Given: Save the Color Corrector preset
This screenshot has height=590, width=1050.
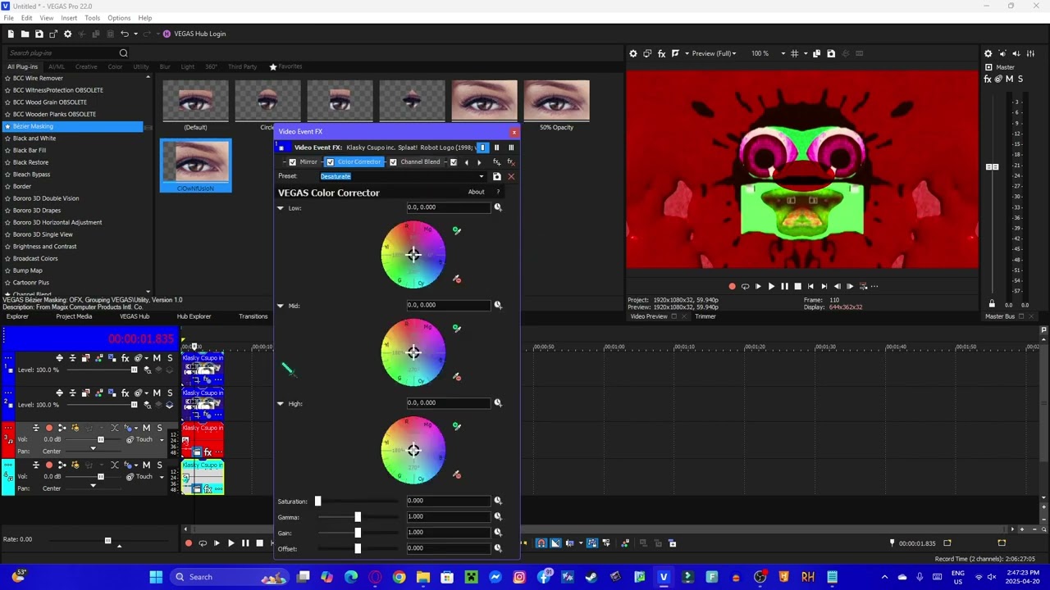Looking at the screenshot, I should 496,177.
